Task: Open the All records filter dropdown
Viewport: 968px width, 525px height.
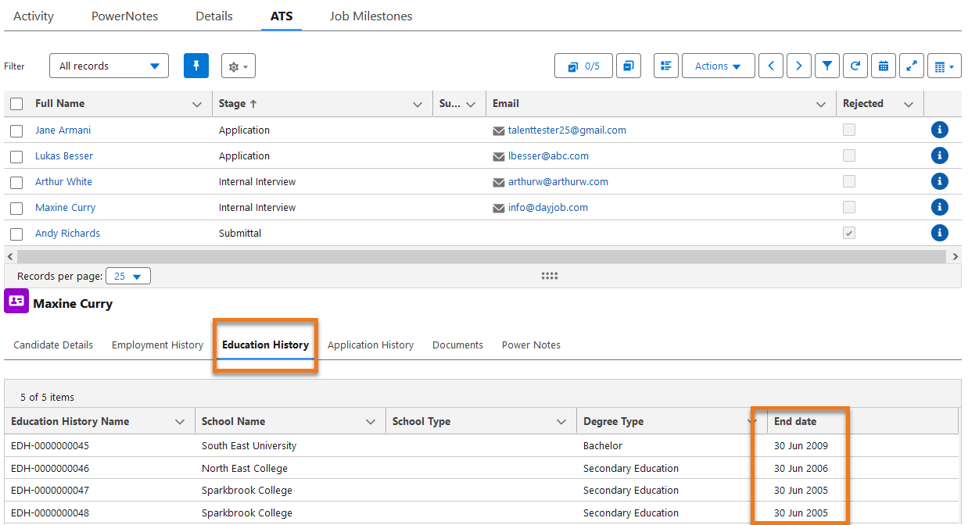Action: 109,66
